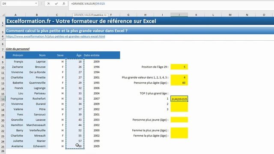Select the cell containing 'Laprise'
274x154 pixels.
click(37, 62)
